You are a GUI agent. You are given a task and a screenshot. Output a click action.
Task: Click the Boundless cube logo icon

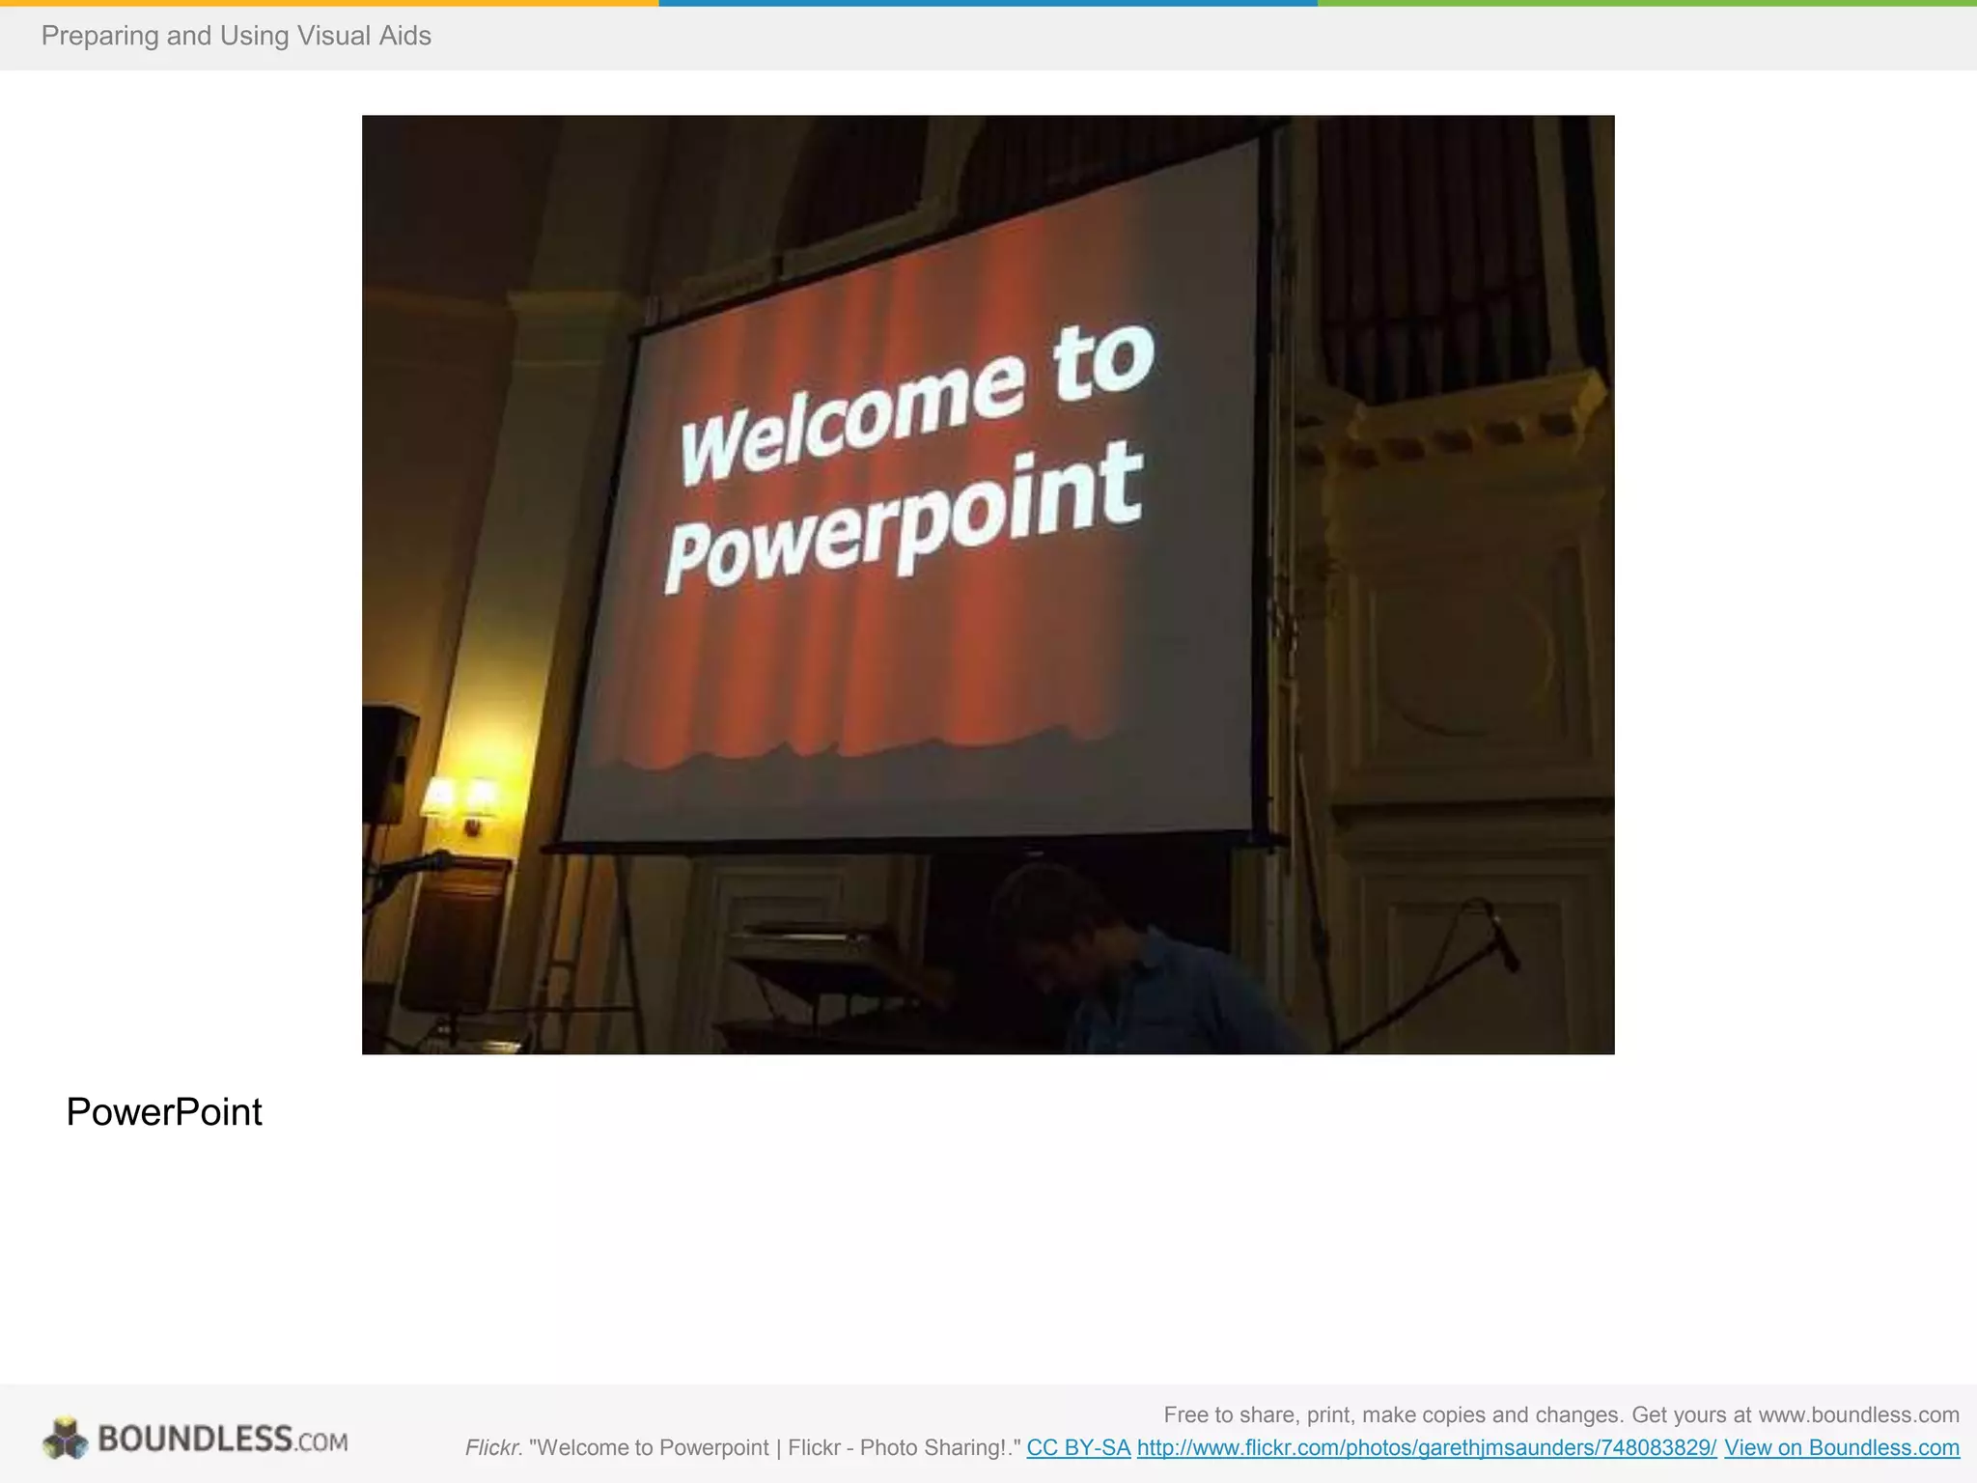click(x=66, y=1438)
